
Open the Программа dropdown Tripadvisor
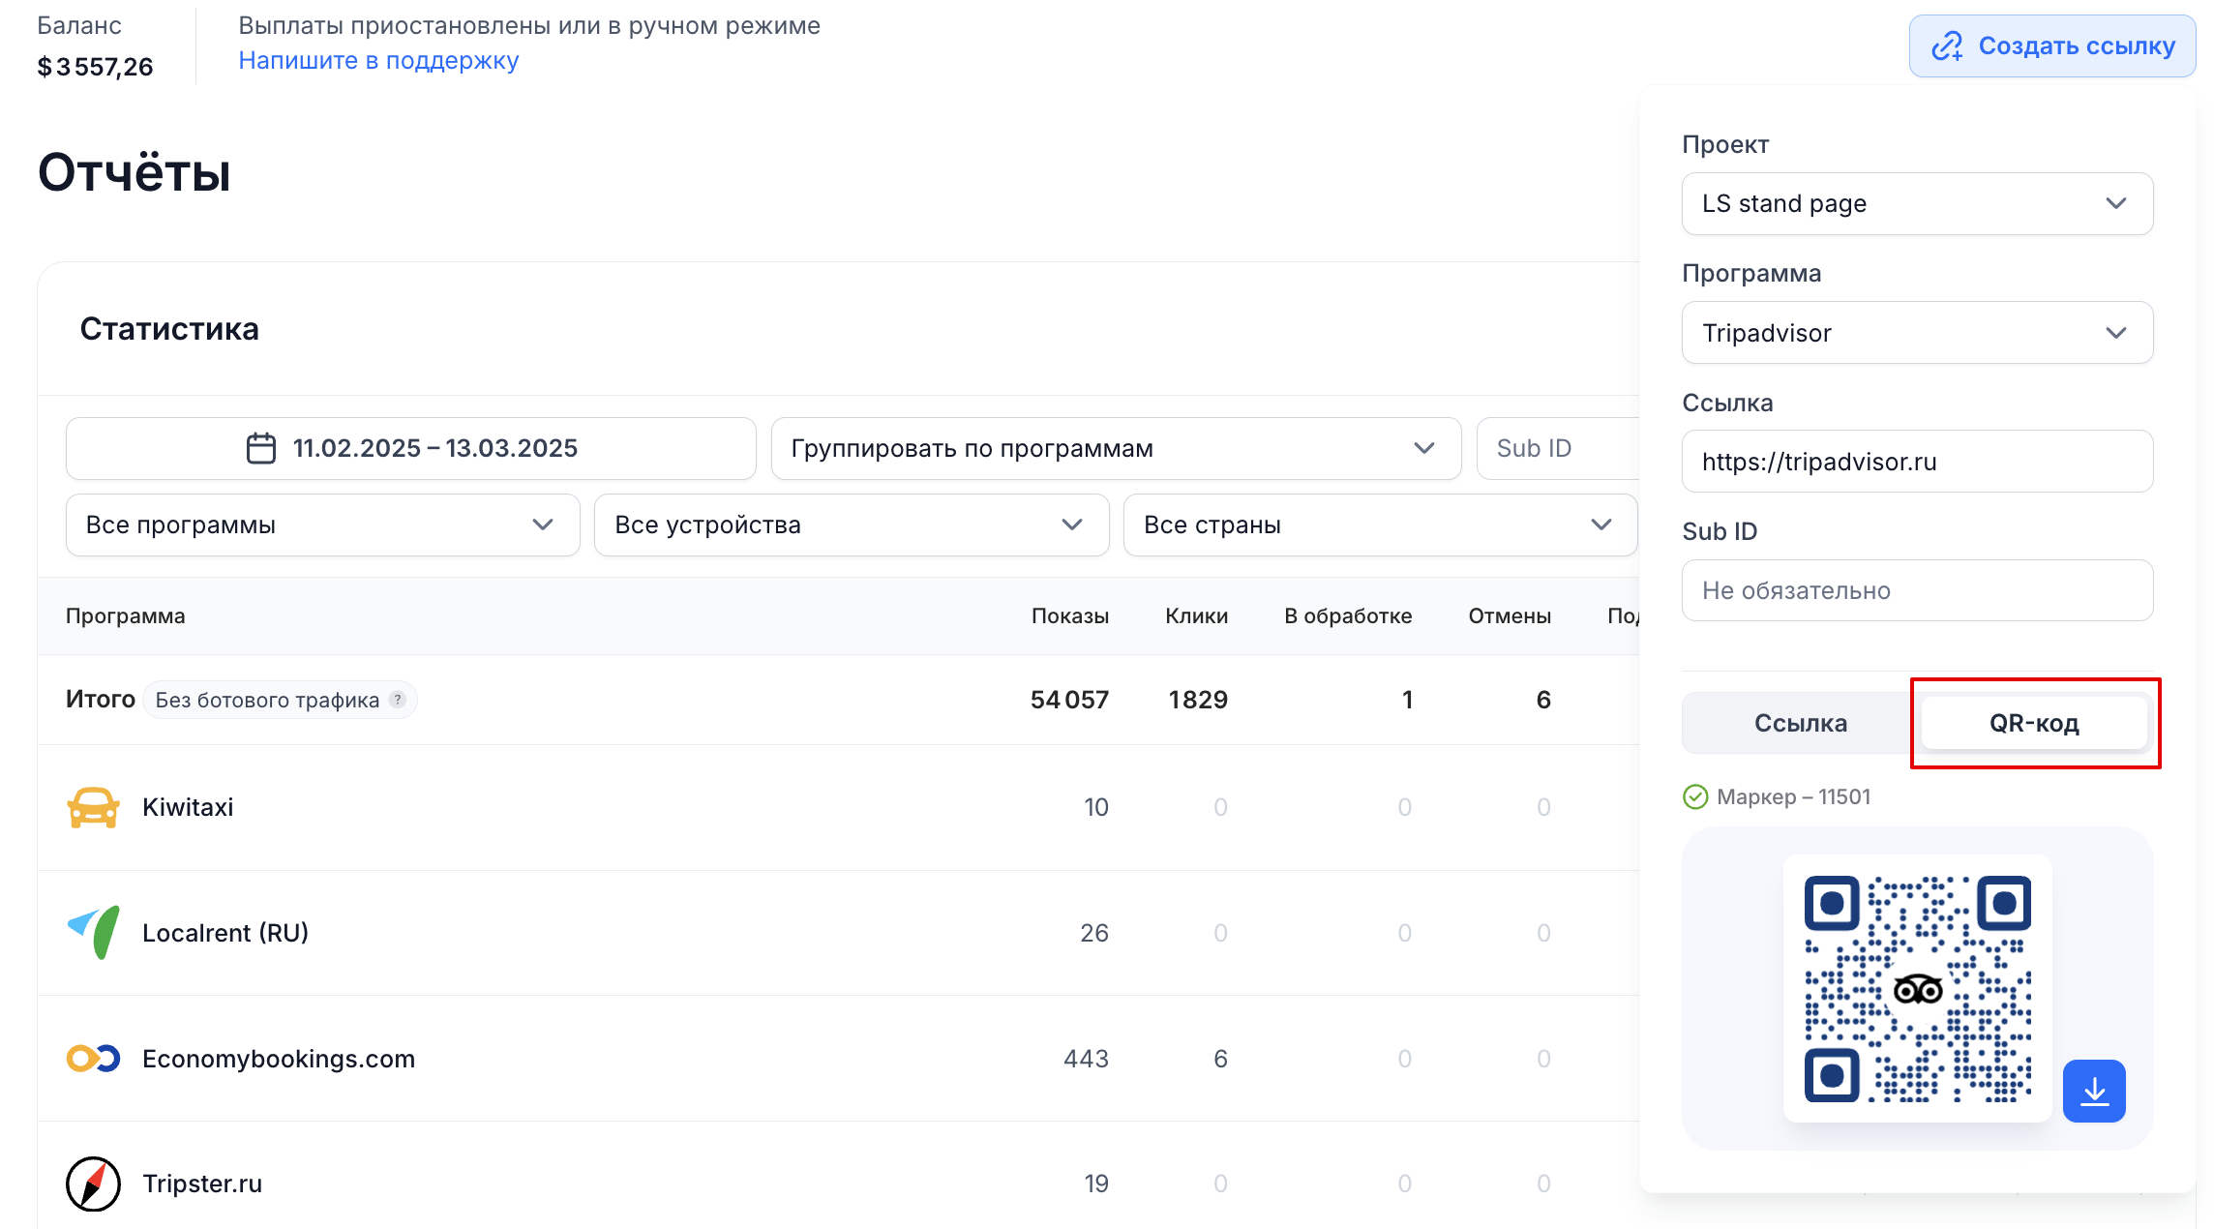(x=1917, y=332)
